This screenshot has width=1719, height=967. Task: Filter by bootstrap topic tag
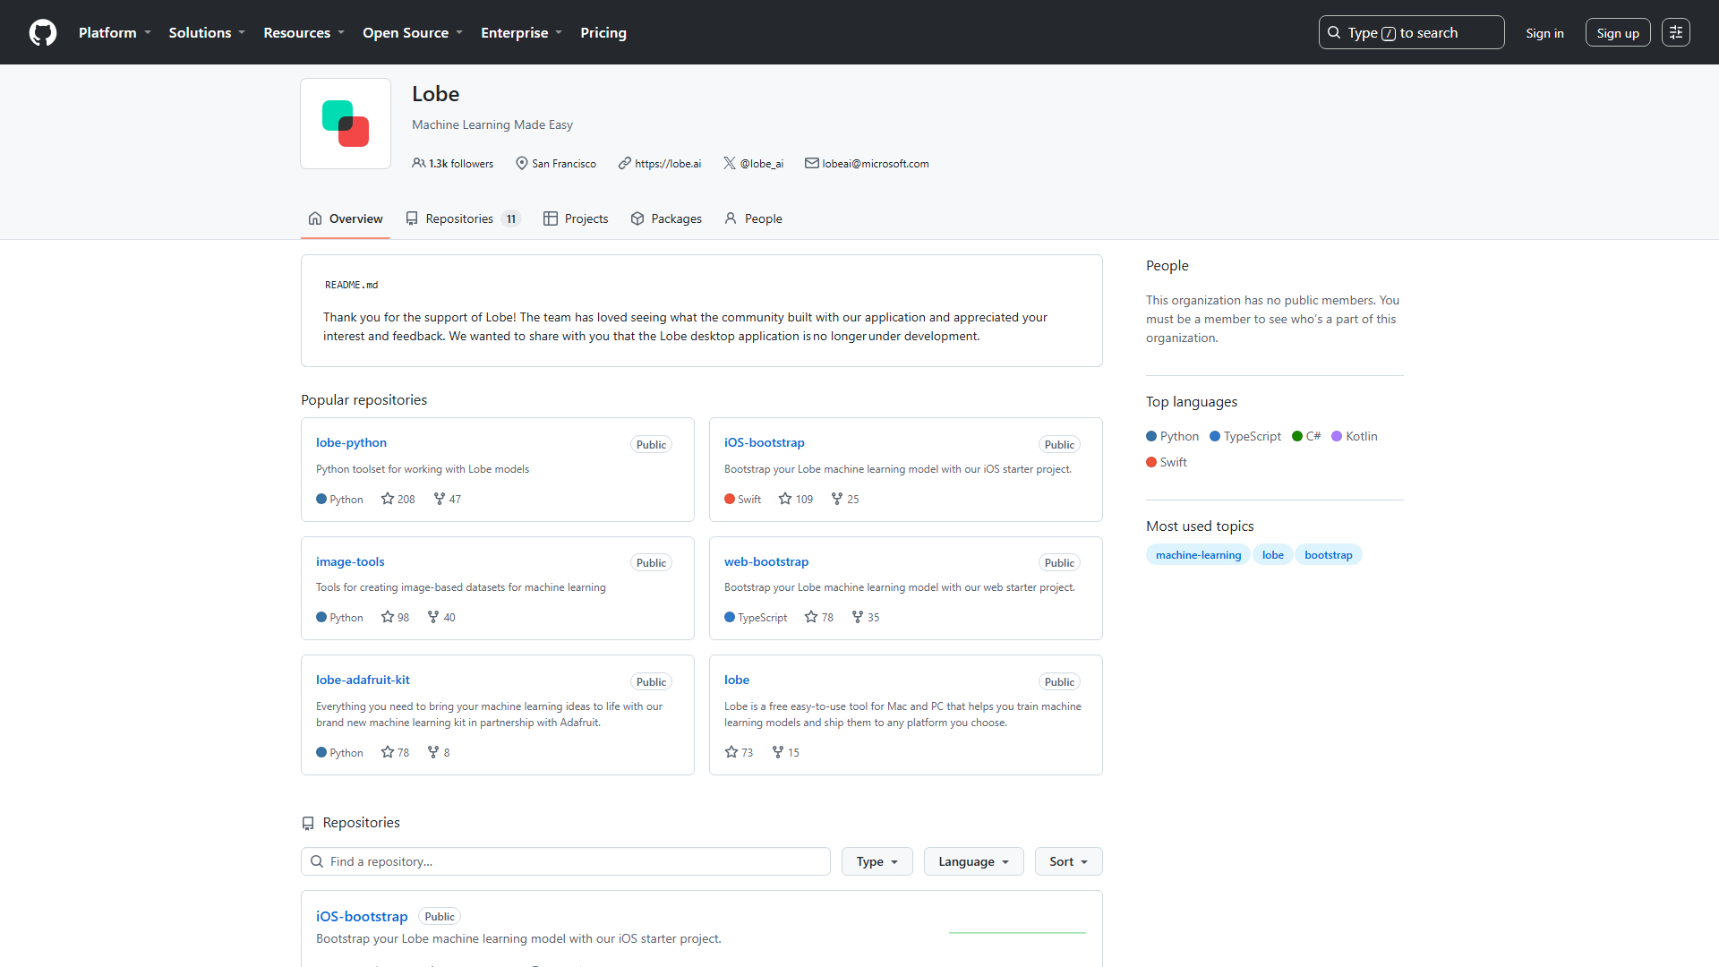coord(1328,555)
